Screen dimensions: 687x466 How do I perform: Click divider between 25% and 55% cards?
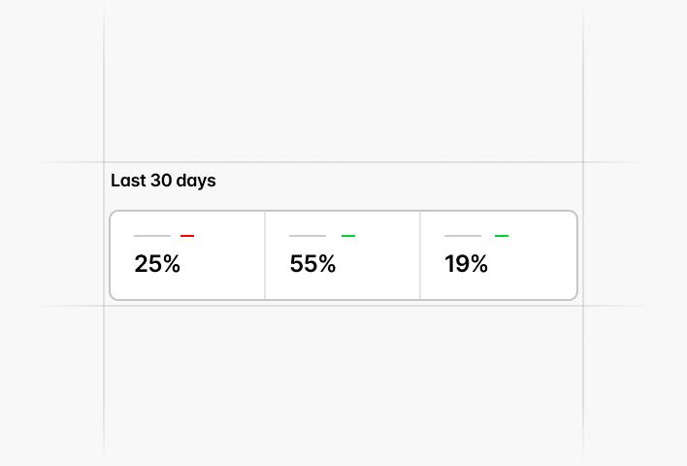coord(265,255)
